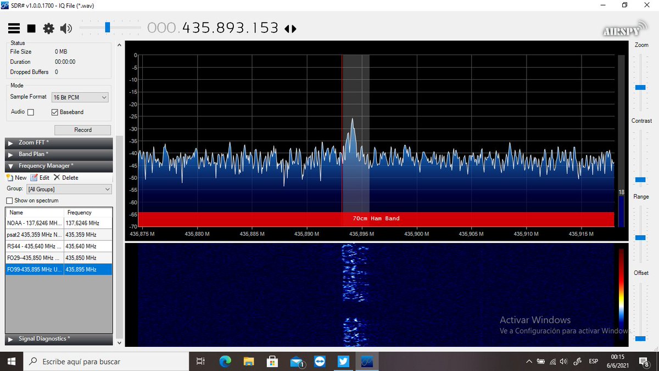The image size is (659, 371).
Task: Click the Record button
Action: pos(83,130)
